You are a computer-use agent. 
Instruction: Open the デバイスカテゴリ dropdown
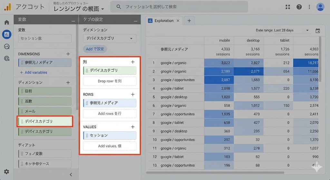tap(110, 39)
